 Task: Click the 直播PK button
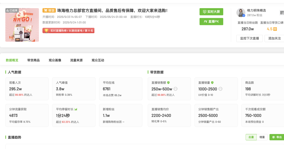(x=211, y=22)
